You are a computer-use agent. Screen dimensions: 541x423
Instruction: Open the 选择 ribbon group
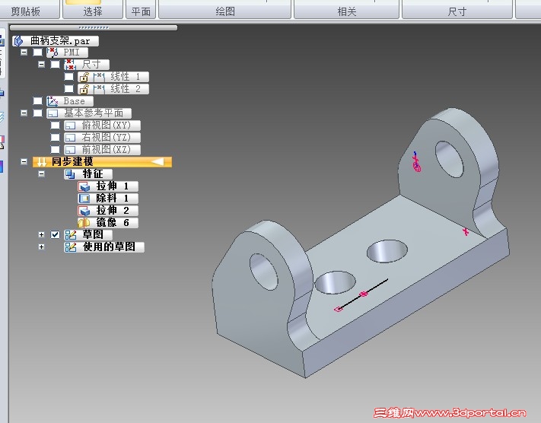coord(93,11)
